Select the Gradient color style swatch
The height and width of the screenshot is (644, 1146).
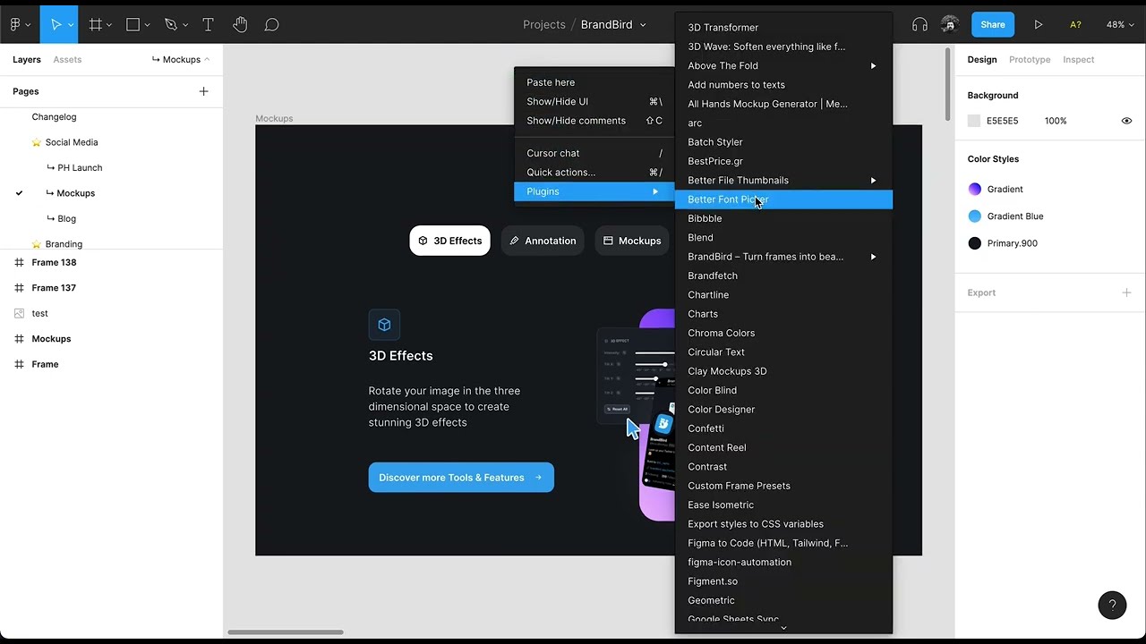coord(975,189)
